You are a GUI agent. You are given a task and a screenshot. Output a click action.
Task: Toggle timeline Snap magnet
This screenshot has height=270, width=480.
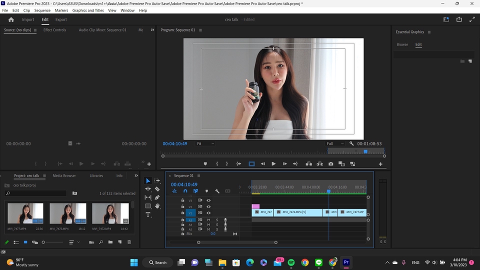click(185, 191)
